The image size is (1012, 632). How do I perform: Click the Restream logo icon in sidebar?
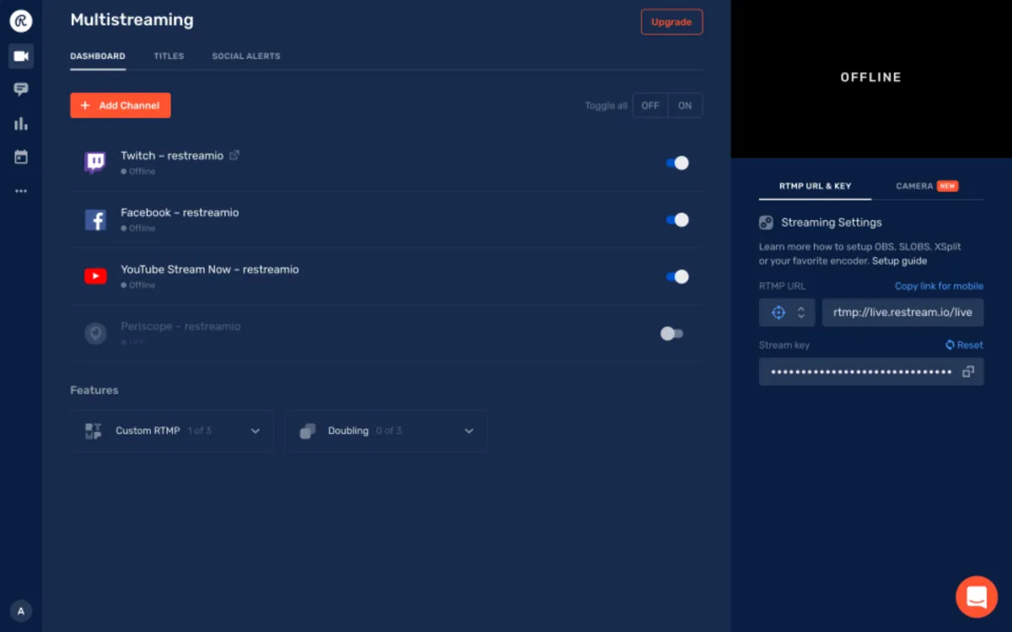tap(21, 21)
